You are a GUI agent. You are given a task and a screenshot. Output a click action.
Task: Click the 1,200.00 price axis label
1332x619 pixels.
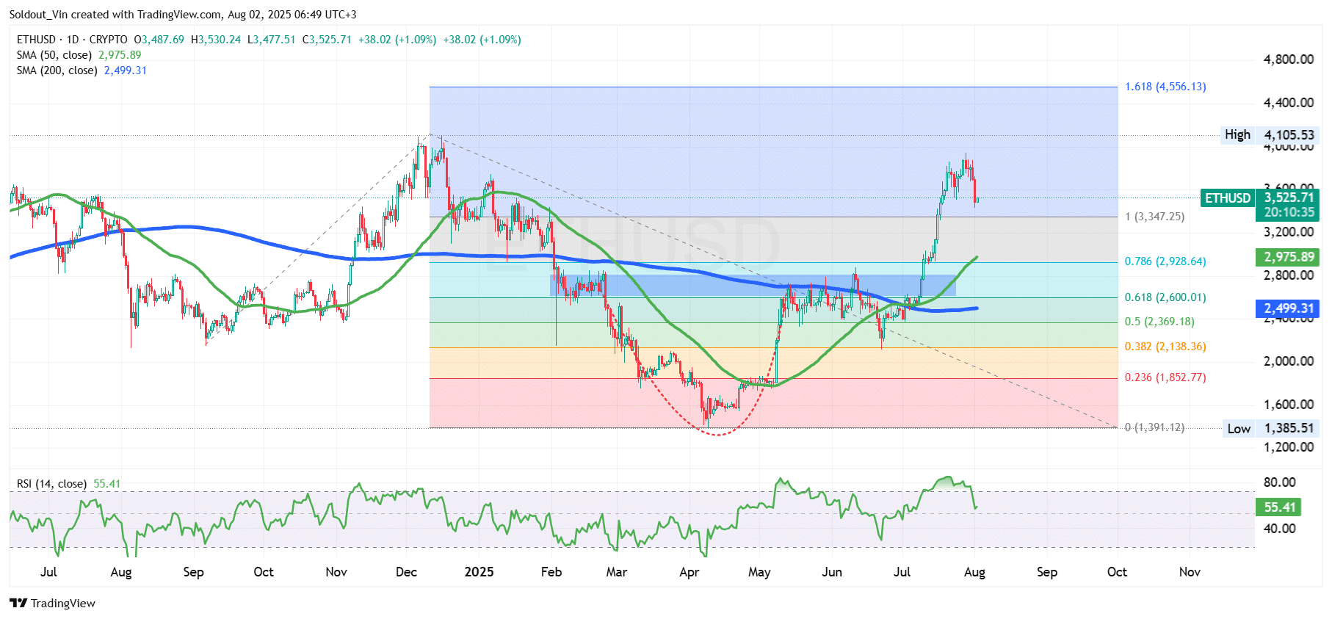click(1289, 447)
